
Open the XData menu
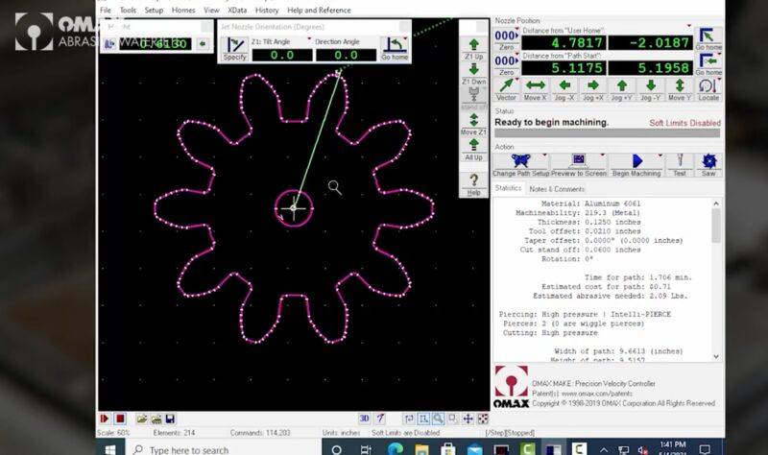tap(237, 10)
